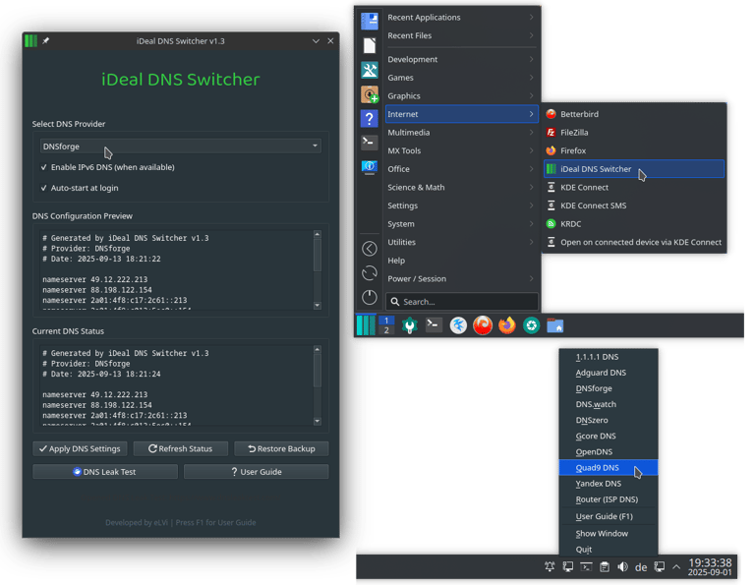Click the terminal favorite in menu sidebar

370,142
